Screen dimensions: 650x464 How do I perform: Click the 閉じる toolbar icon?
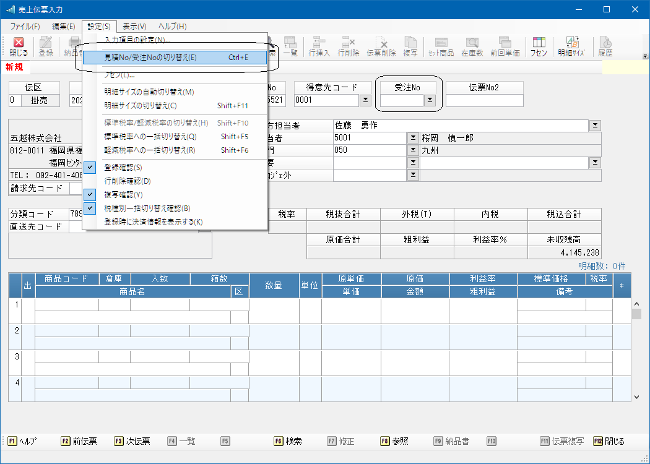tap(19, 46)
